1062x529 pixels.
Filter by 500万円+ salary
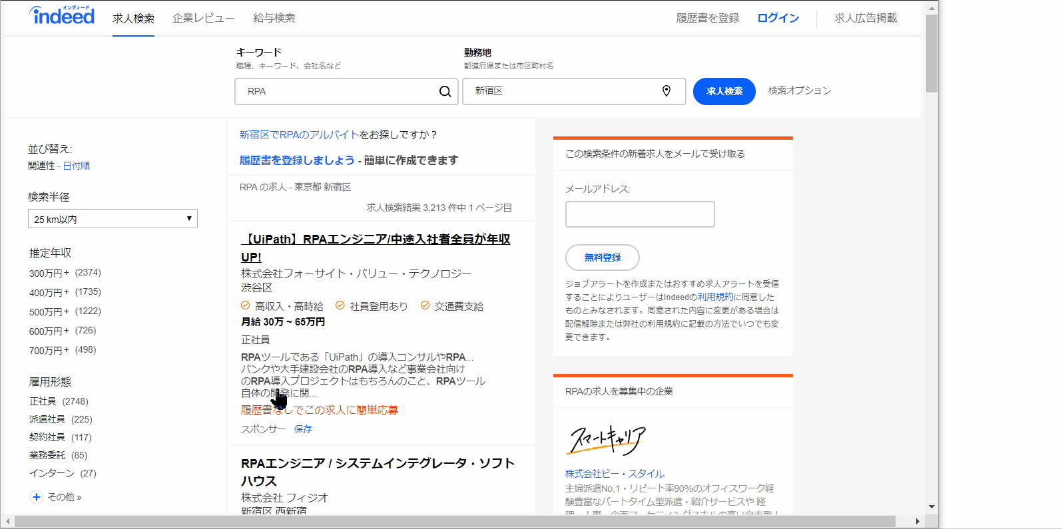[65, 311]
